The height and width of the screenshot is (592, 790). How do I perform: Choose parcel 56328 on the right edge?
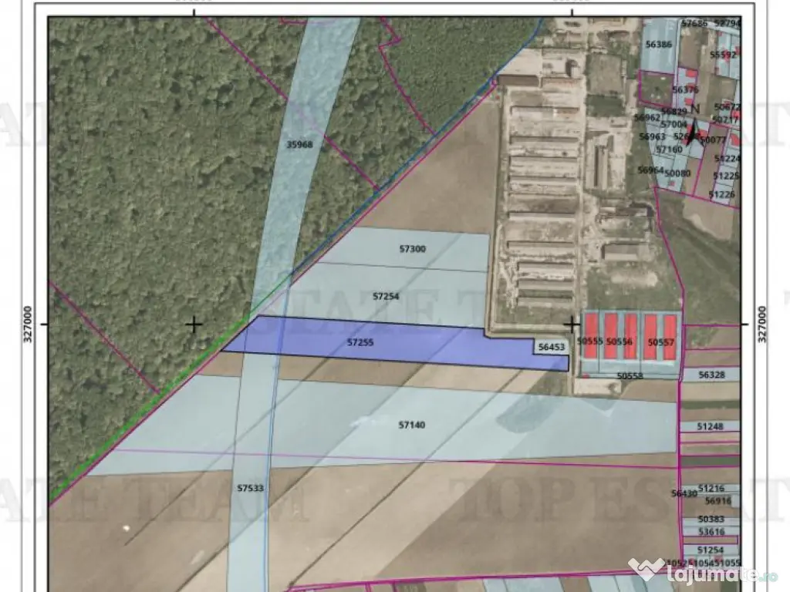tap(711, 375)
